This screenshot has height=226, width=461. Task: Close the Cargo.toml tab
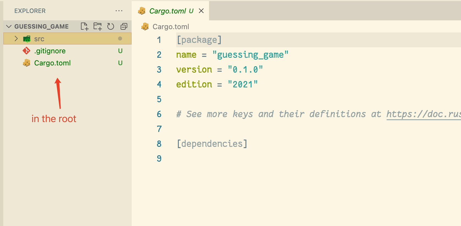pyautogui.click(x=201, y=11)
